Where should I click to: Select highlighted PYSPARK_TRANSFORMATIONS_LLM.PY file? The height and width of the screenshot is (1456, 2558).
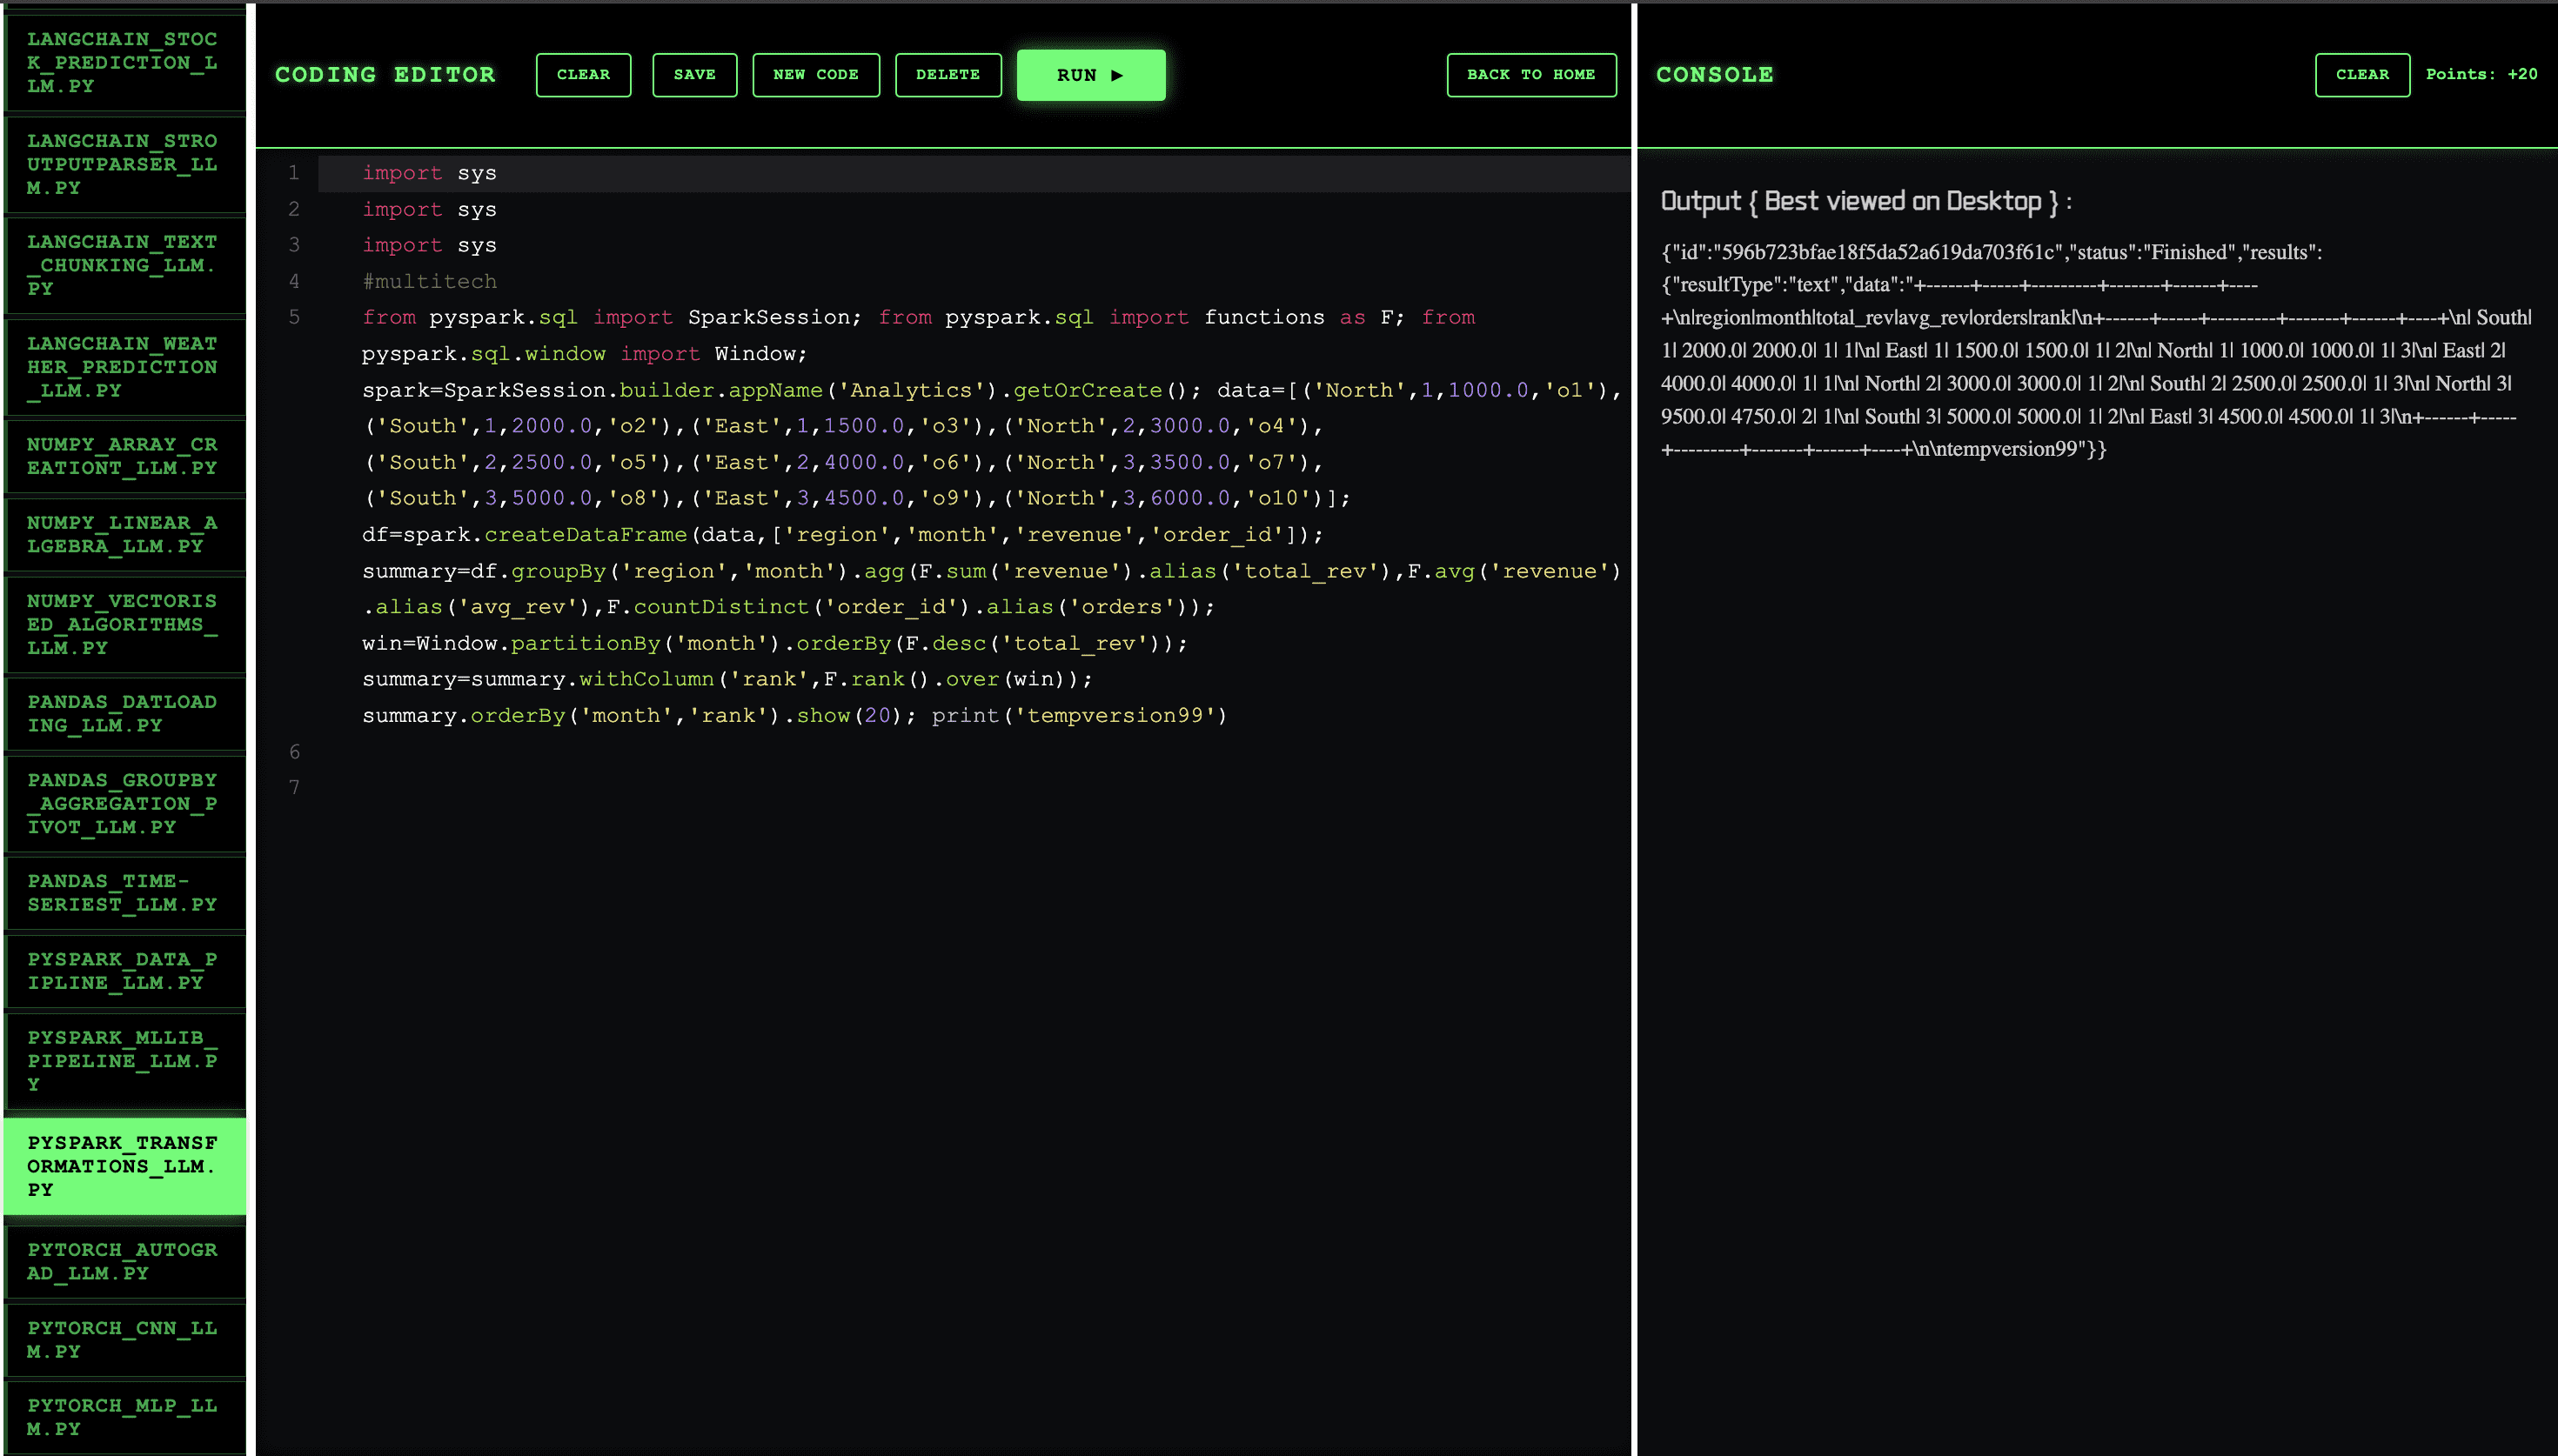click(124, 1166)
